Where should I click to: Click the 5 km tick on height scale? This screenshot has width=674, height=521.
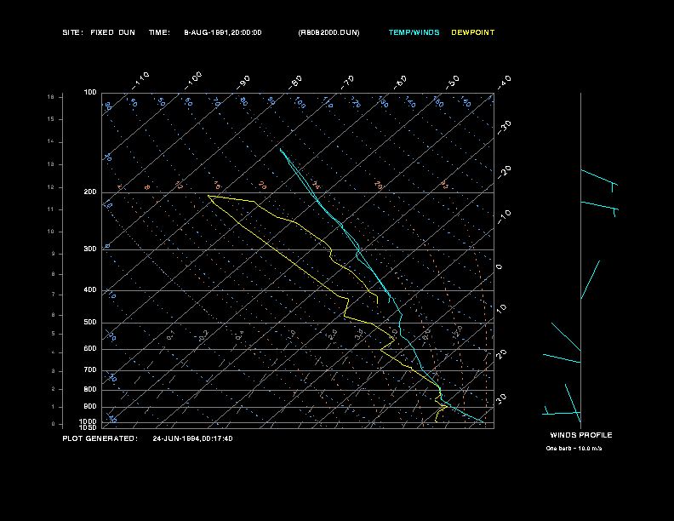pyautogui.click(x=54, y=334)
